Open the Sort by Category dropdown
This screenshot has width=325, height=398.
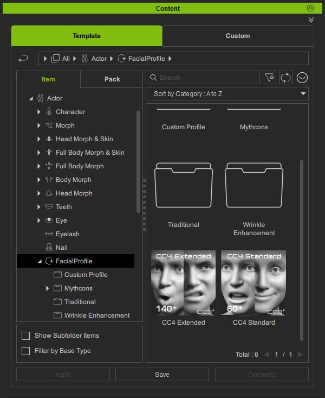click(x=227, y=94)
